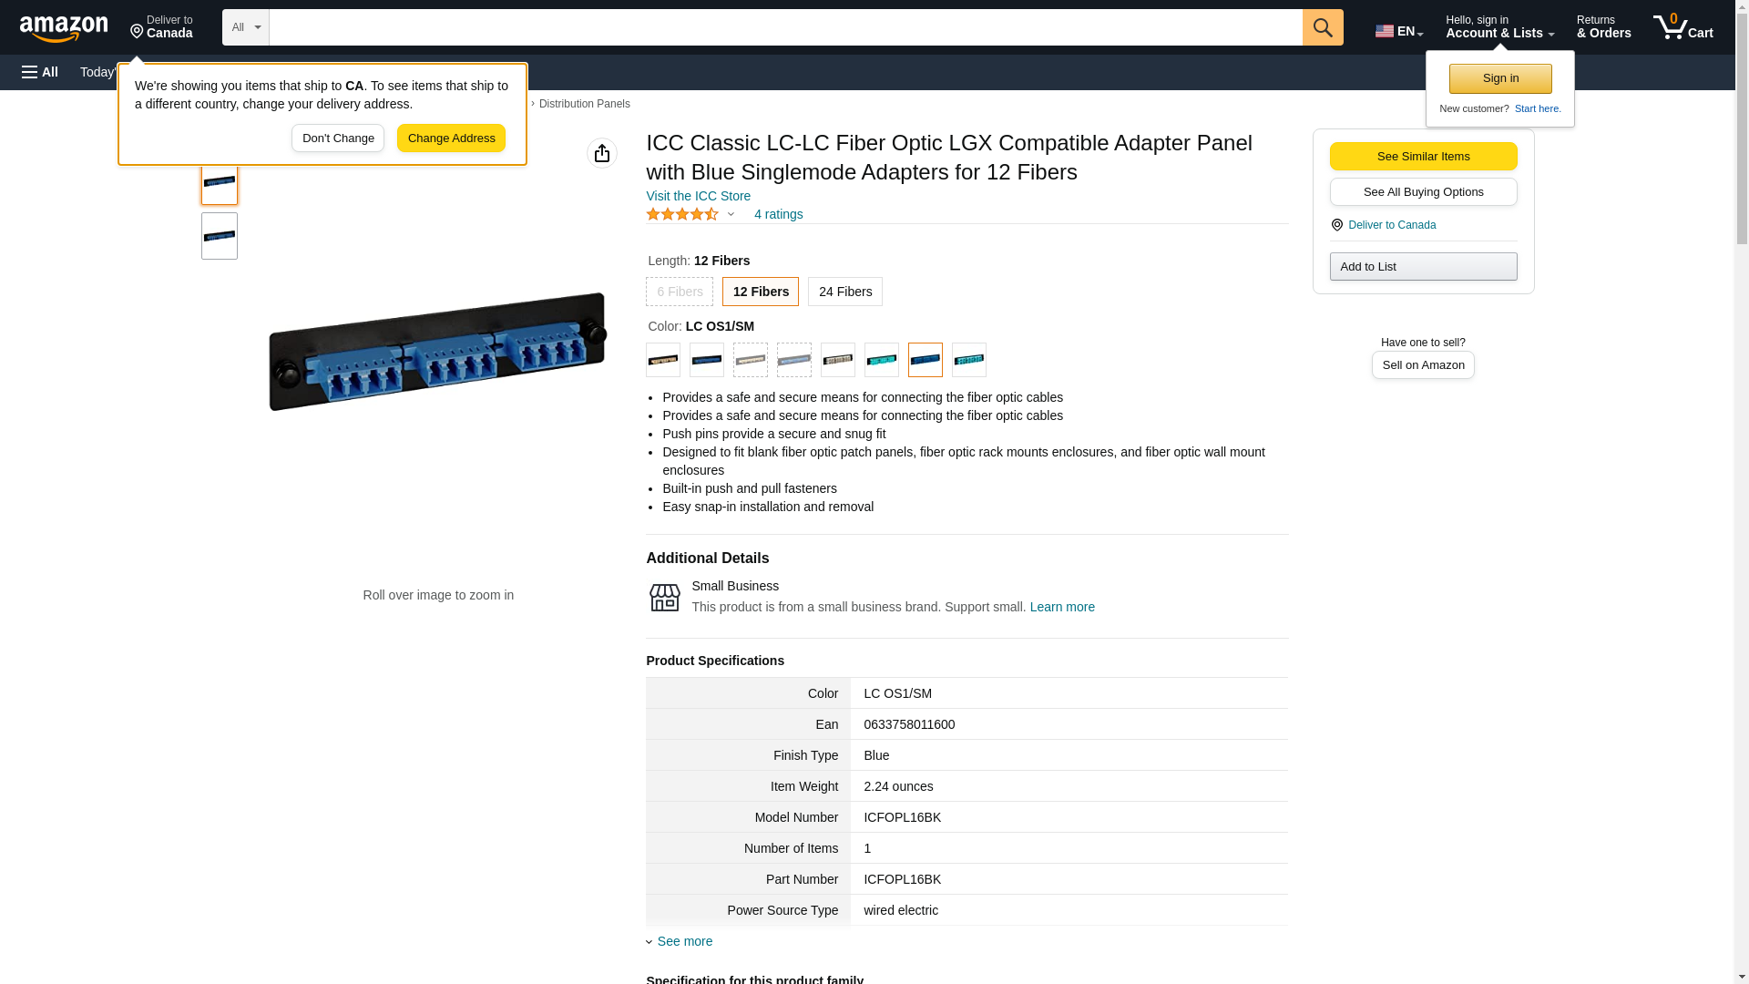This screenshot has height=984, width=1749.
Task: Select the 12 Fibers option
Action: pyautogui.click(x=760, y=292)
